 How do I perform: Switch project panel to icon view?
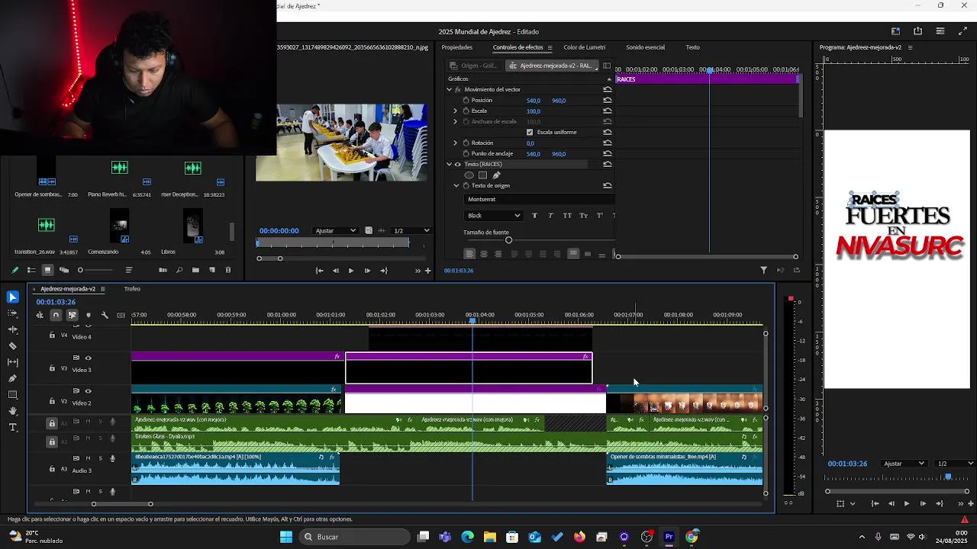pyautogui.click(x=47, y=270)
